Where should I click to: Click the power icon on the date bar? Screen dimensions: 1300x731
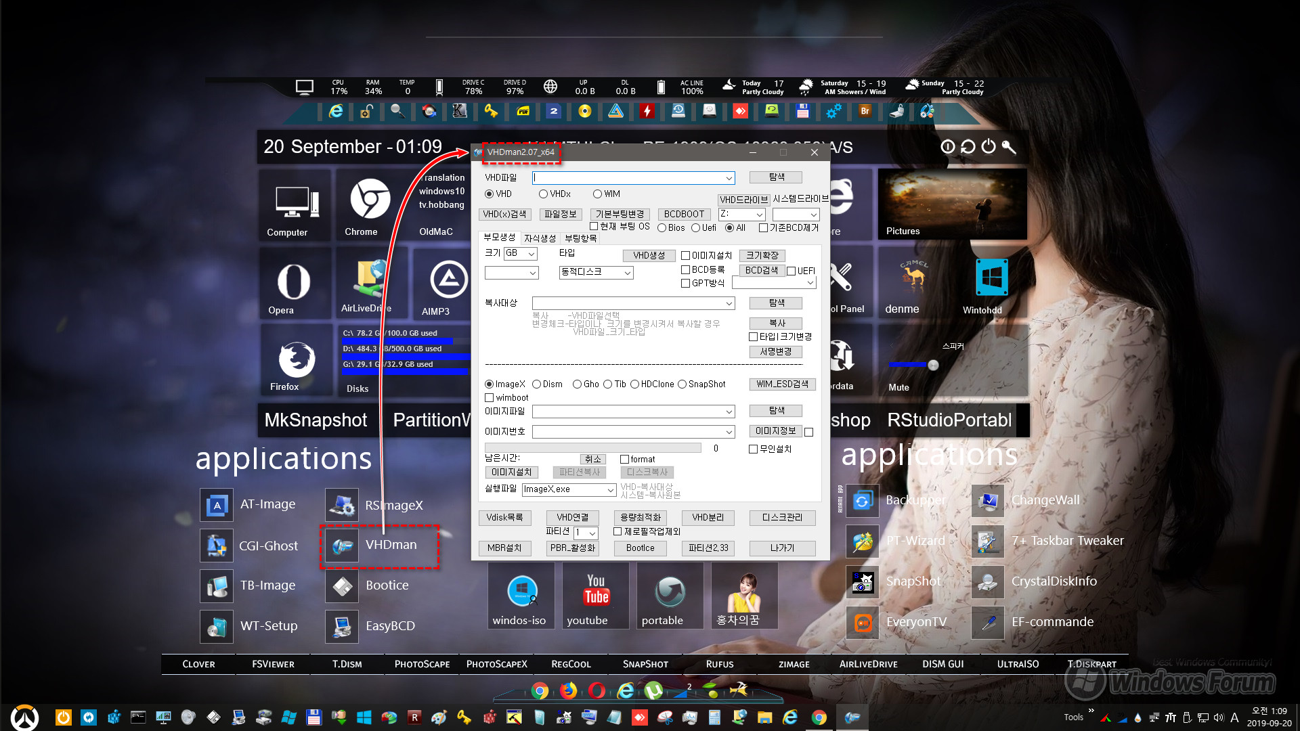(989, 146)
